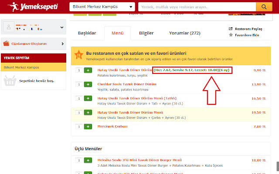Add Meksika Soslu 3'lü Mini Burger Menü plus button
The image size is (279, 174).
[88, 160]
